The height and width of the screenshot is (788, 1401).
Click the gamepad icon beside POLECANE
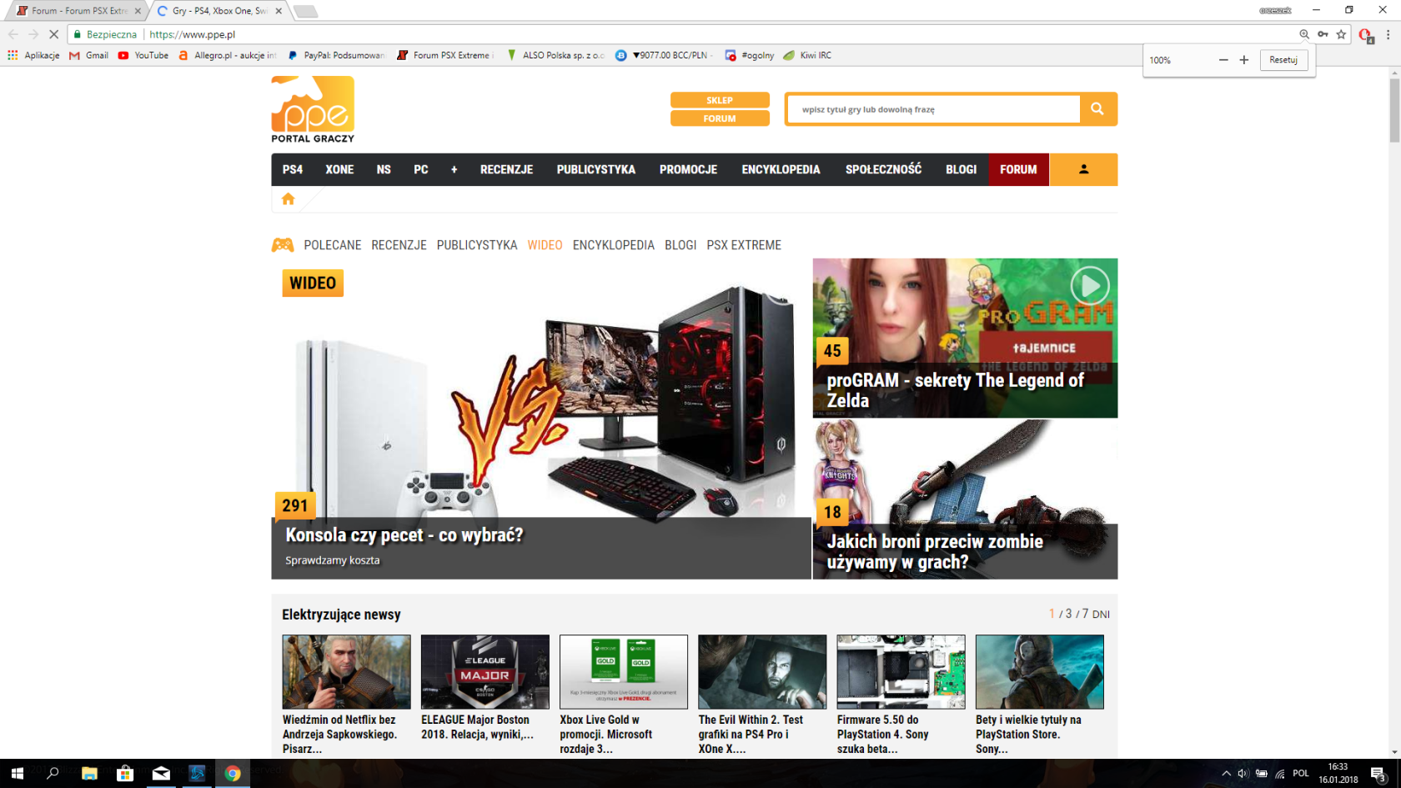[x=283, y=245]
